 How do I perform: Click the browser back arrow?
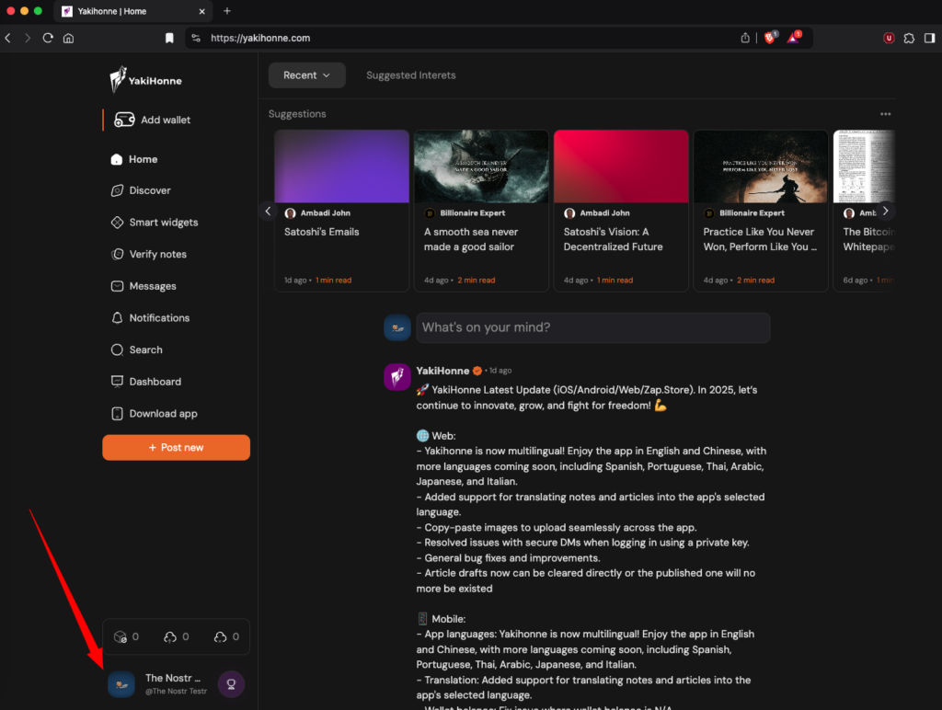click(x=8, y=38)
